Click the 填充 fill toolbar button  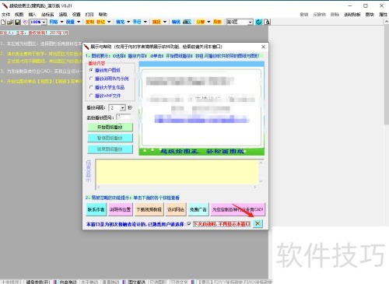click(x=121, y=22)
